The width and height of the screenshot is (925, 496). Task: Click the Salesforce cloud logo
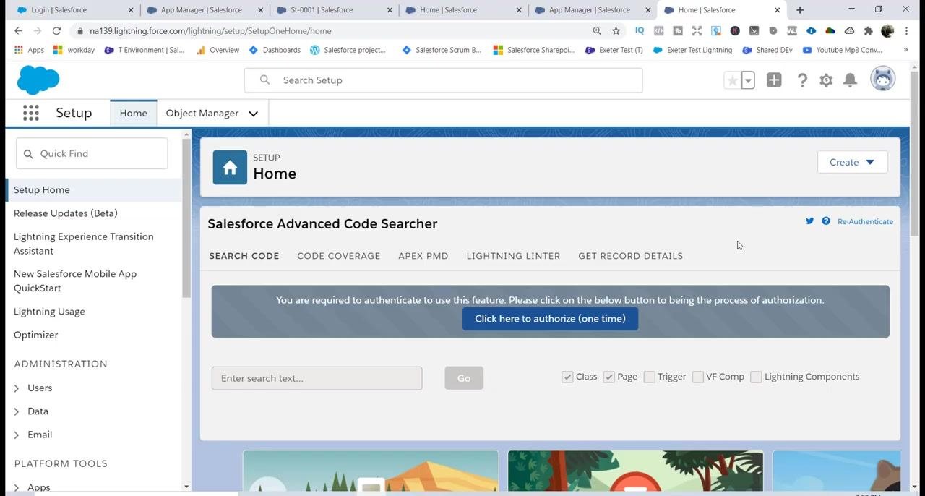38,80
